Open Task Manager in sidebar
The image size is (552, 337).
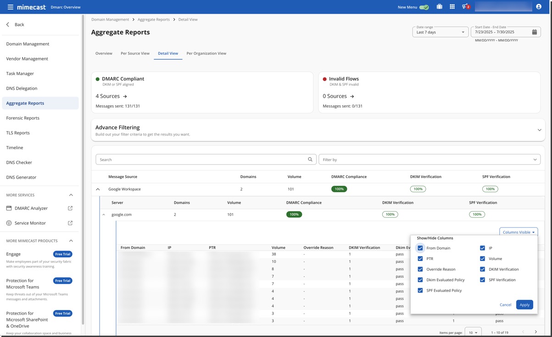point(20,73)
